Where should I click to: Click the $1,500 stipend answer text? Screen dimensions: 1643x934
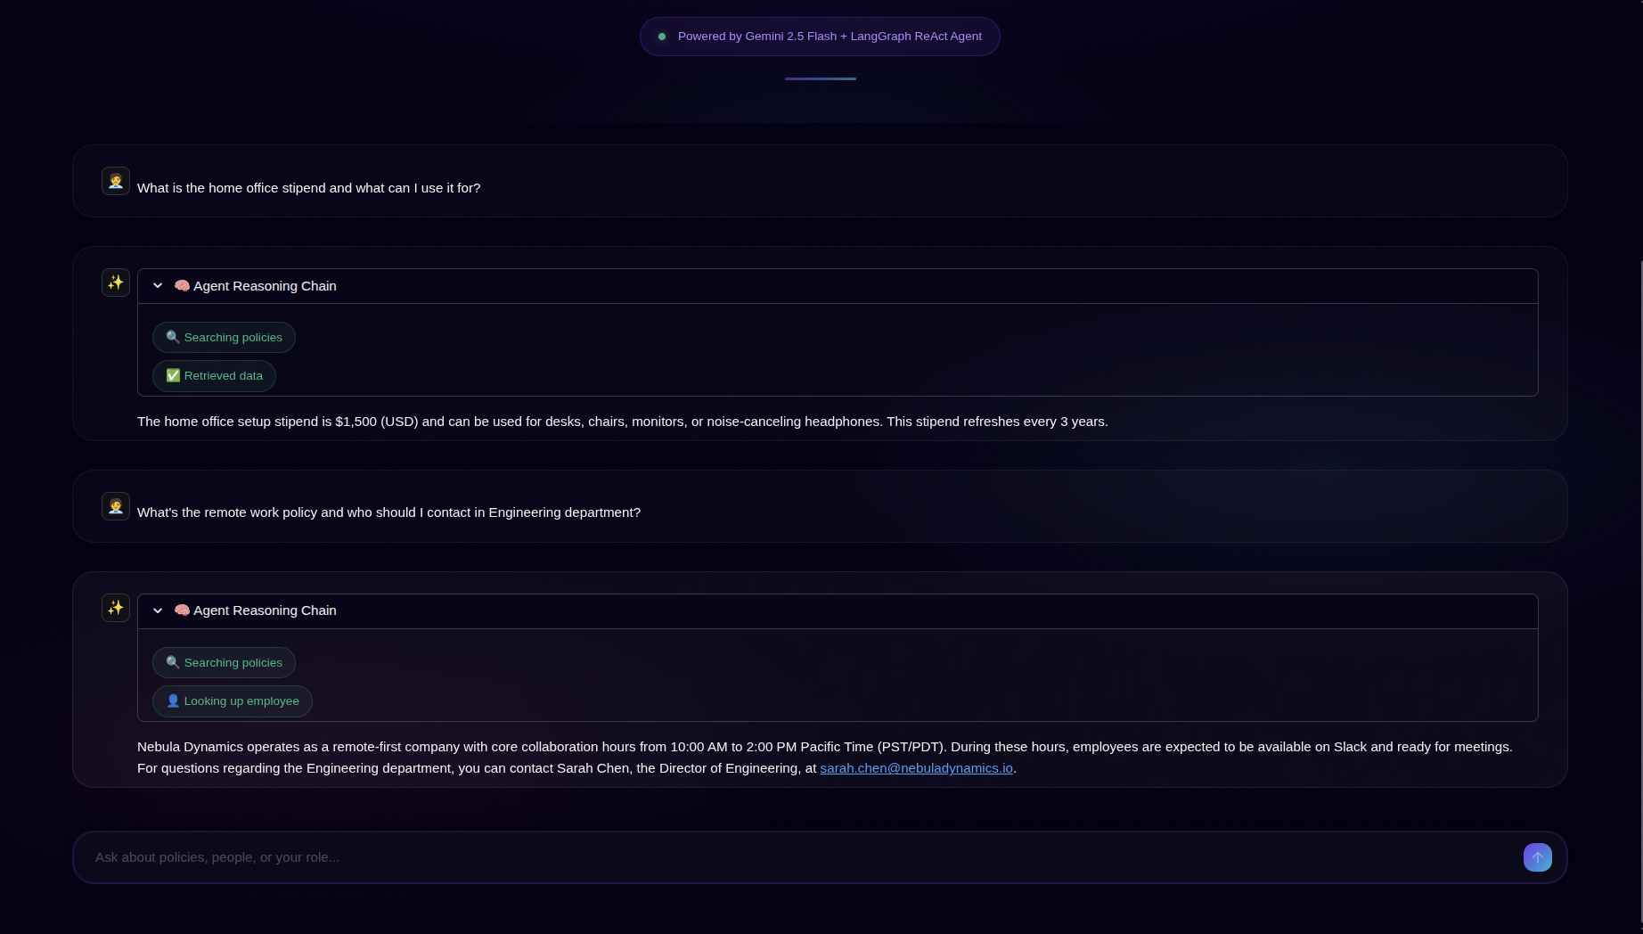(x=622, y=422)
